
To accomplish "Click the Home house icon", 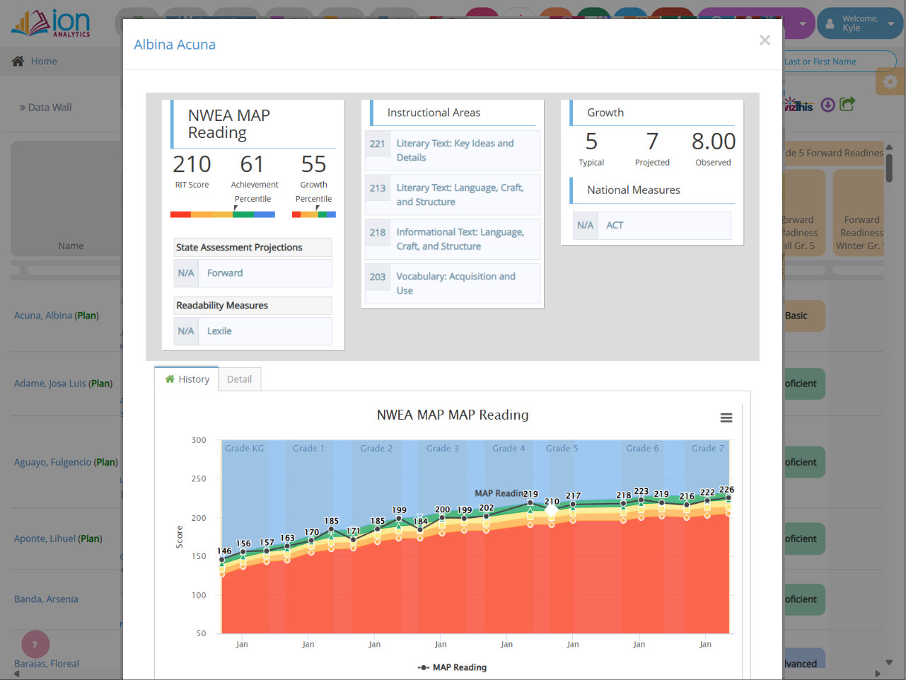I will click(x=18, y=61).
